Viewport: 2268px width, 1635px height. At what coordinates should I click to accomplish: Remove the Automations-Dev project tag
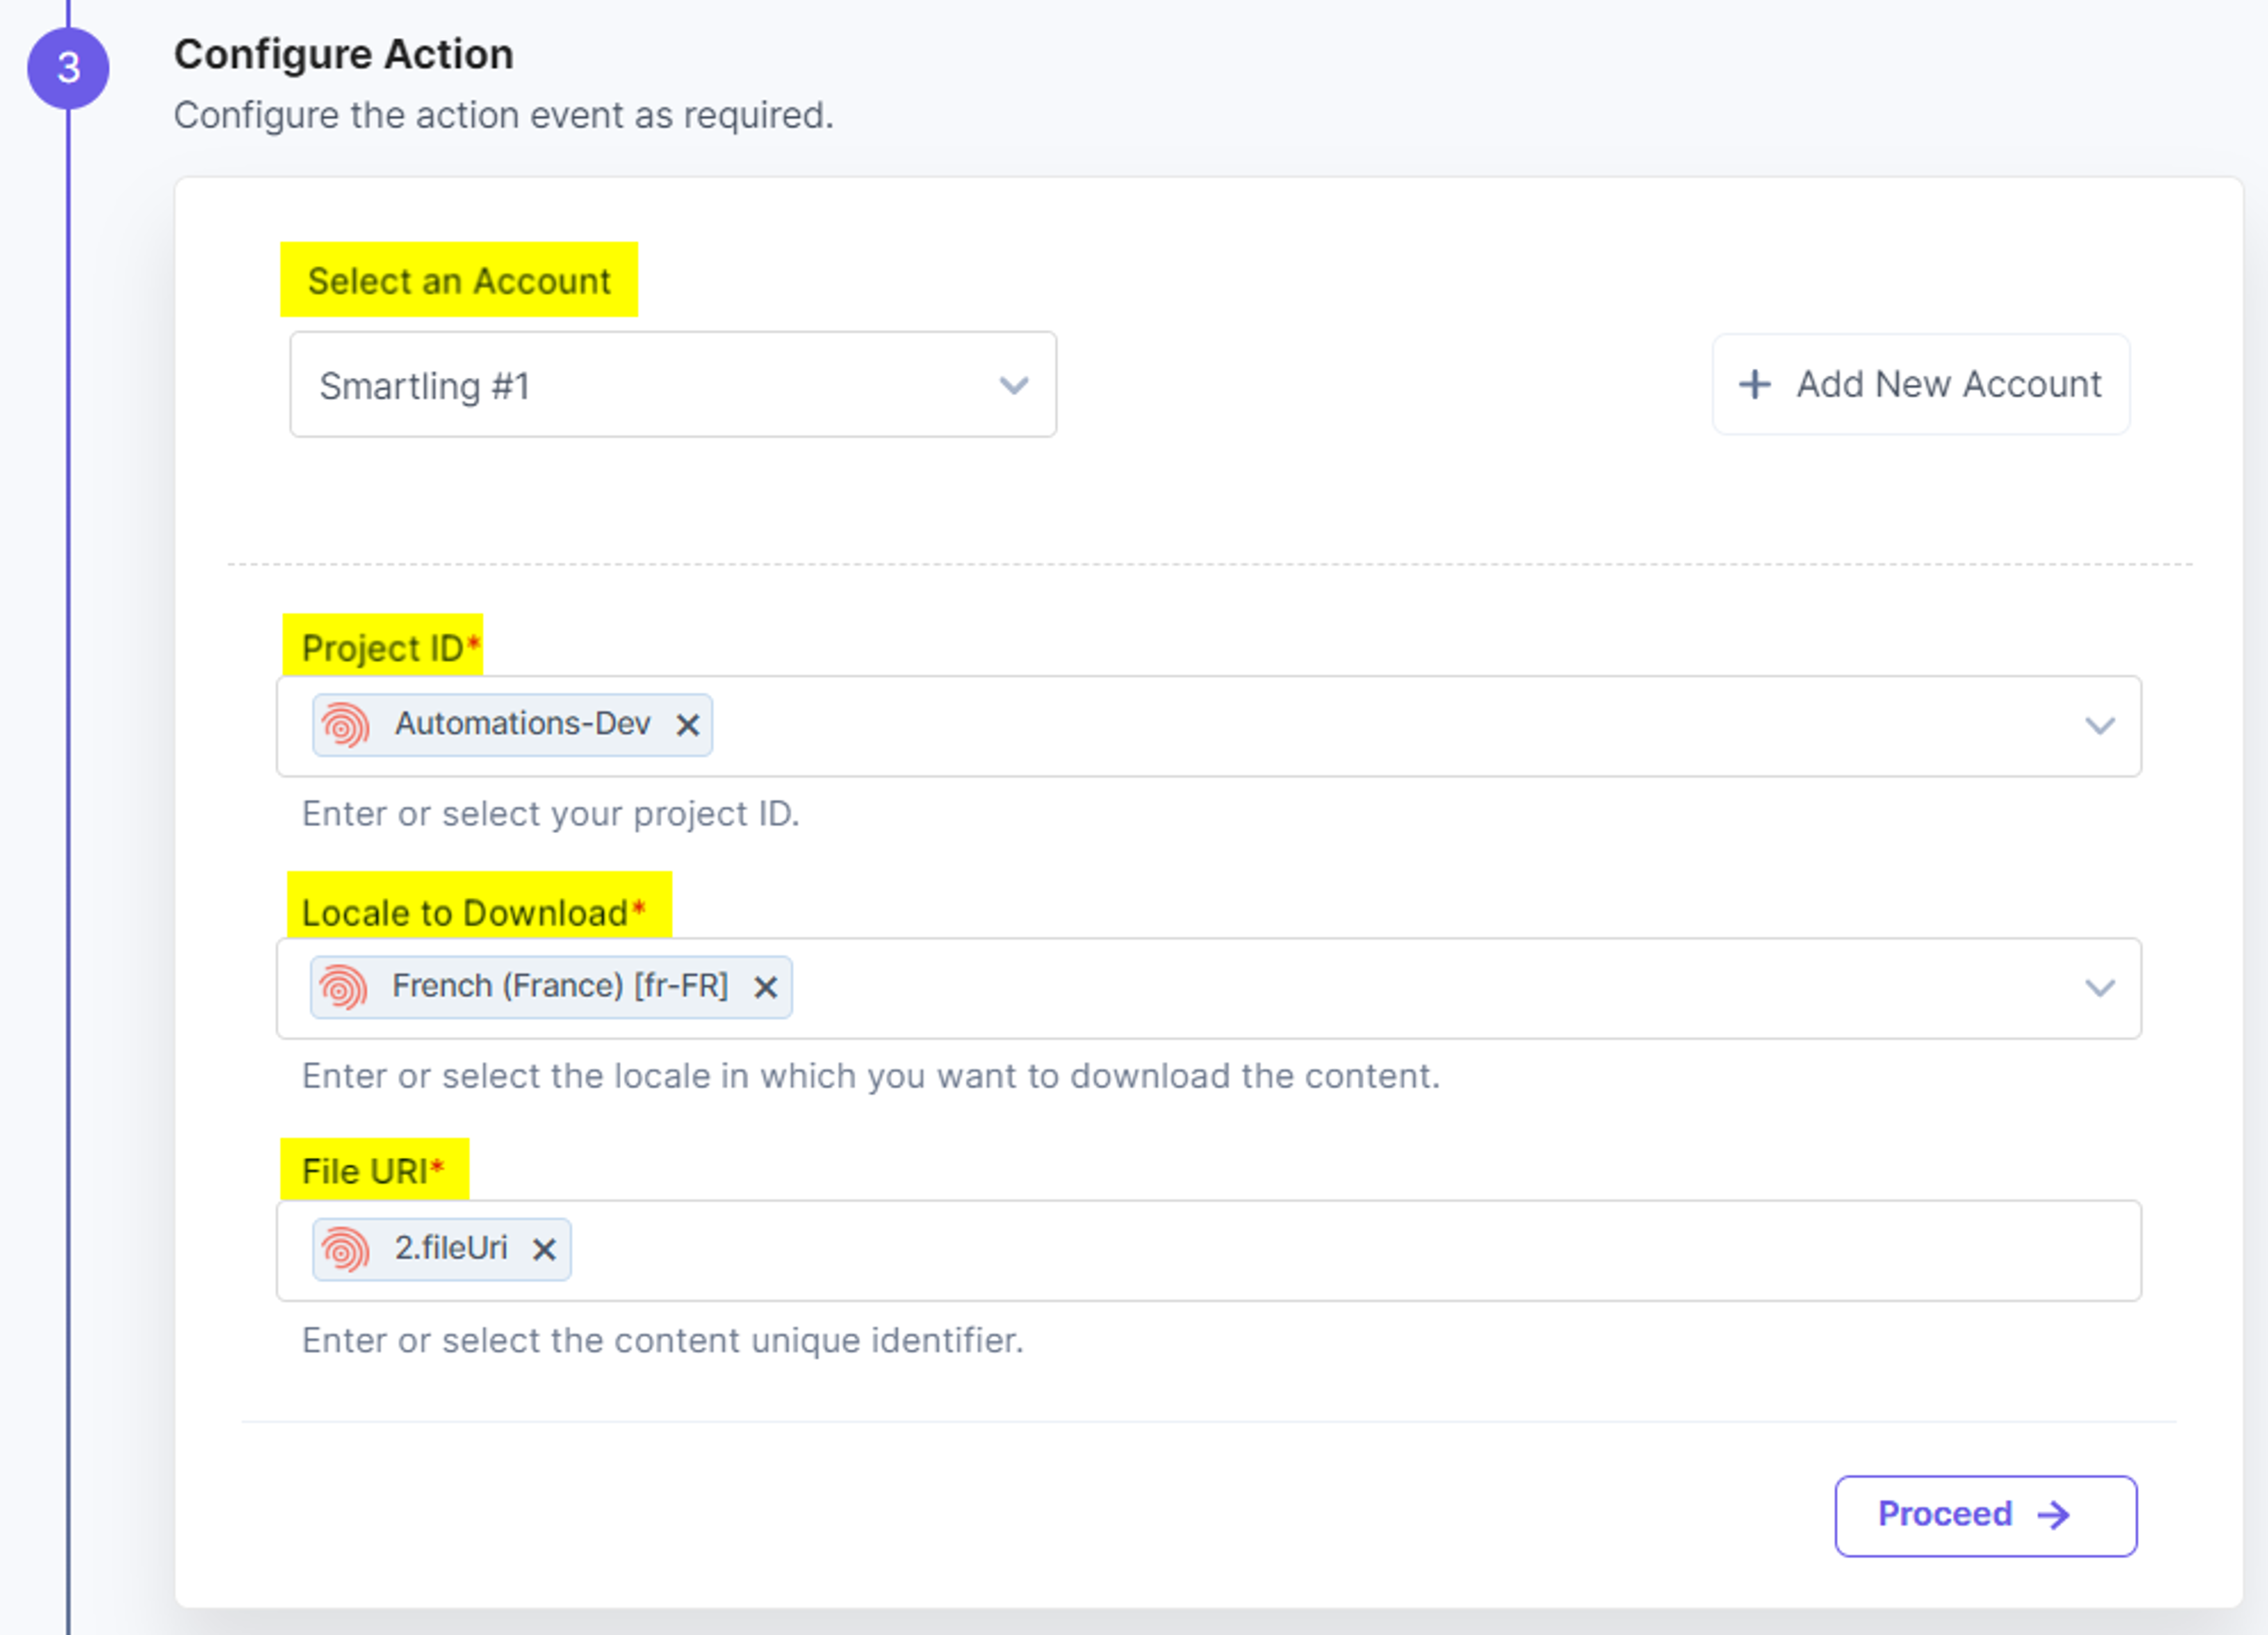(687, 724)
